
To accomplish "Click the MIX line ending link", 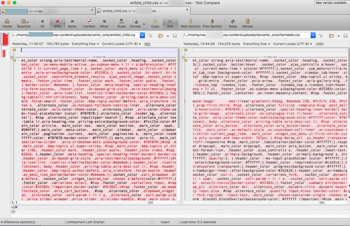I will (x=147, y=44).
